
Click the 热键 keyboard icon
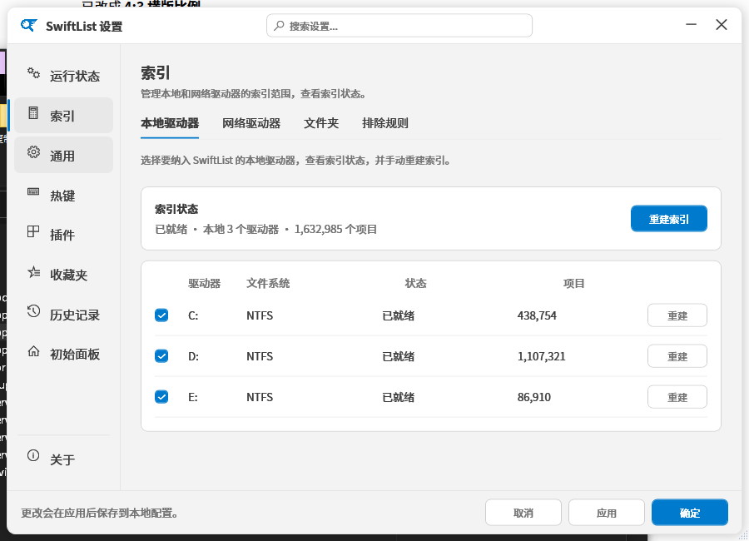tap(33, 191)
